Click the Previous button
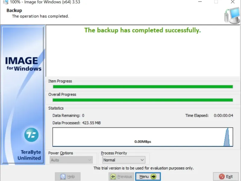 [121, 176]
